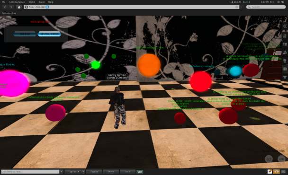288x175 pixels.
Task: Open the Gesture list in bottom bar
Action: tap(94, 172)
